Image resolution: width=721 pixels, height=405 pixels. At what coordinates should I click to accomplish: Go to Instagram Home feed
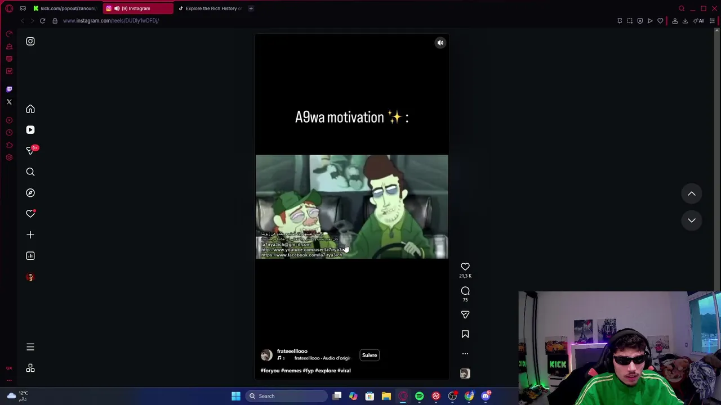tap(30, 109)
